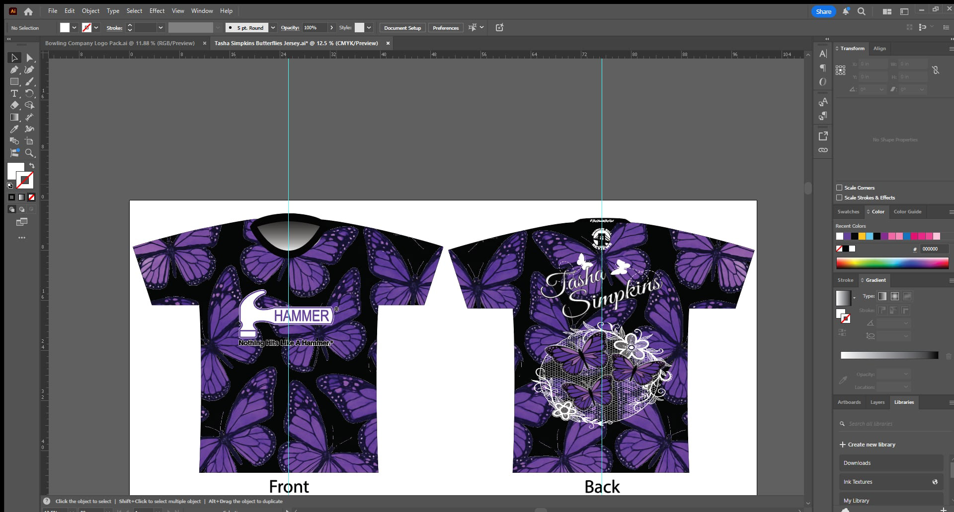Screen dimensions: 954x512
Task: Apply Gradient fill mode button
Action: [21, 197]
